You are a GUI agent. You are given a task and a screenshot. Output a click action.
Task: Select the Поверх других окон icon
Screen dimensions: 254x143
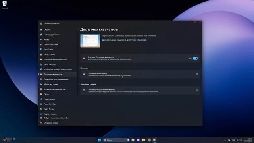point(41,35)
